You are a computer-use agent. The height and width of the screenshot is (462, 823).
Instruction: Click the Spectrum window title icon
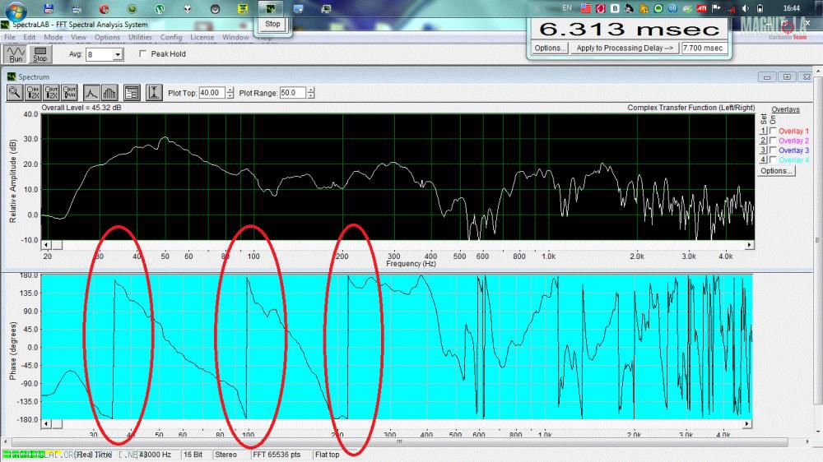[x=12, y=76]
